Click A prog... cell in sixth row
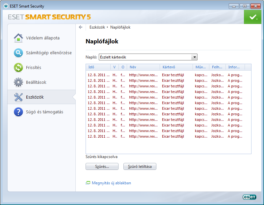 click(235, 103)
